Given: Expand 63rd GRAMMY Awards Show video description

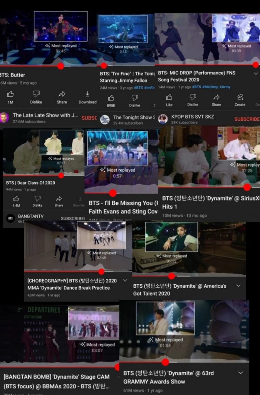Looking at the screenshot, I should pyautogui.click(x=241, y=373).
